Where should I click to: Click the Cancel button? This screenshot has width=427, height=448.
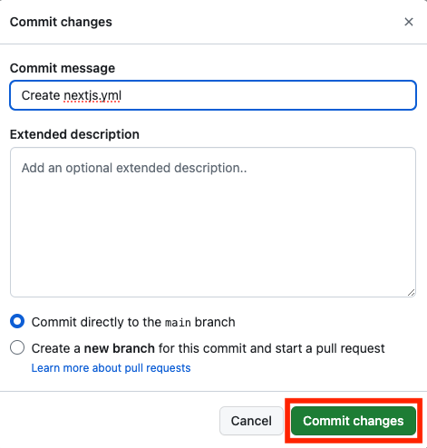click(x=251, y=421)
